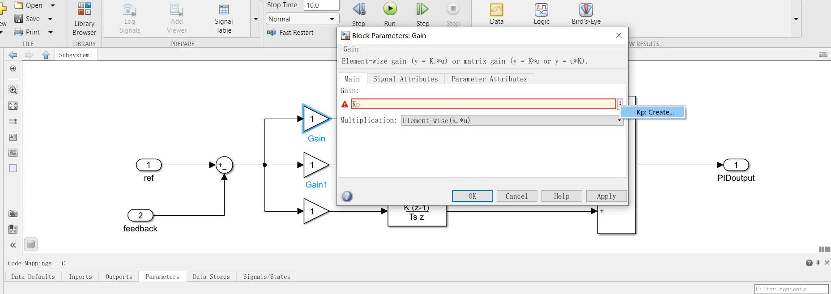
Task: Switch to the Main tab
Action: point(352,79)
